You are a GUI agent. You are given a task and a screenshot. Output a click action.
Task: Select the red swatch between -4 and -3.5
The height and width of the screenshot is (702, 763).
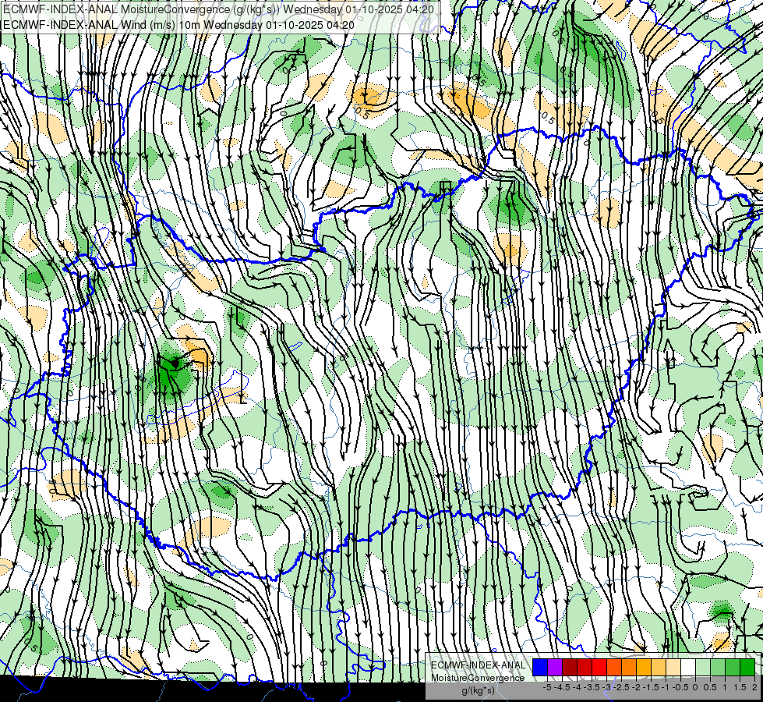coord(585,668)
